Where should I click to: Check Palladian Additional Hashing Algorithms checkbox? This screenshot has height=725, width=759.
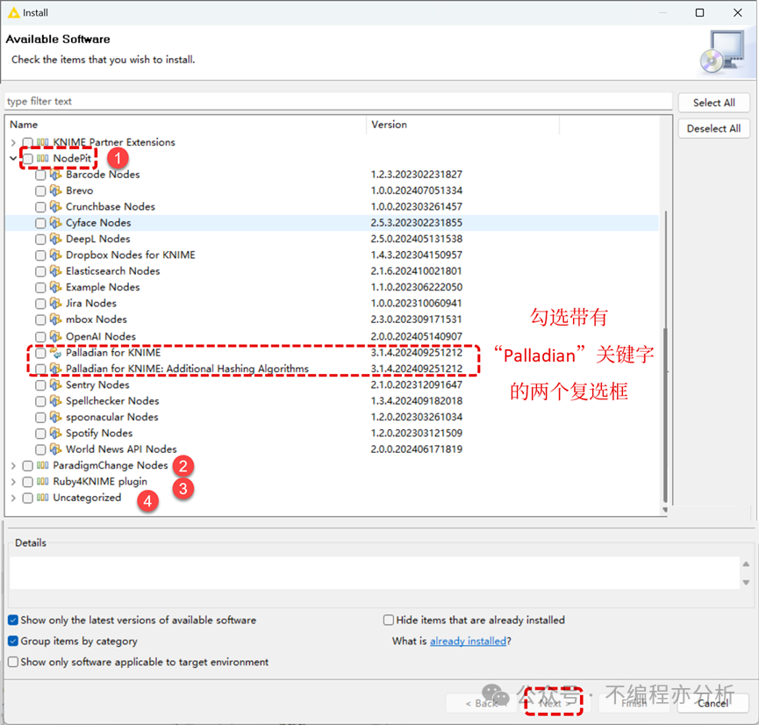(x=40, y=369)
